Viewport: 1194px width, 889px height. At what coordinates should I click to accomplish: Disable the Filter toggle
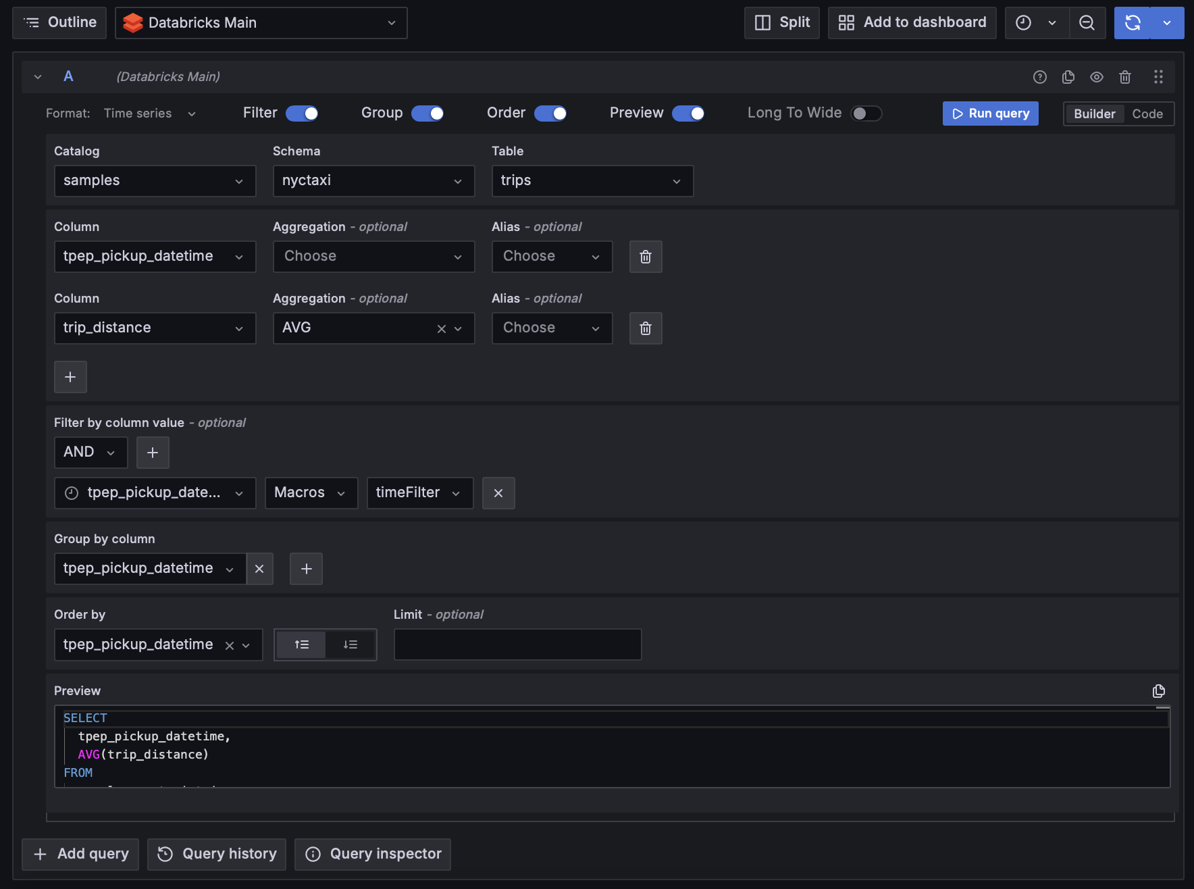302,113
